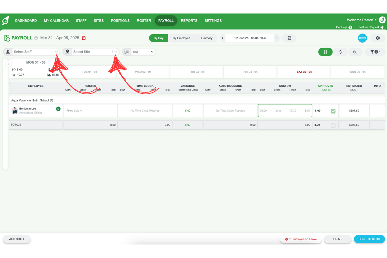Switch to the By Employee tab

coord(182,38)
